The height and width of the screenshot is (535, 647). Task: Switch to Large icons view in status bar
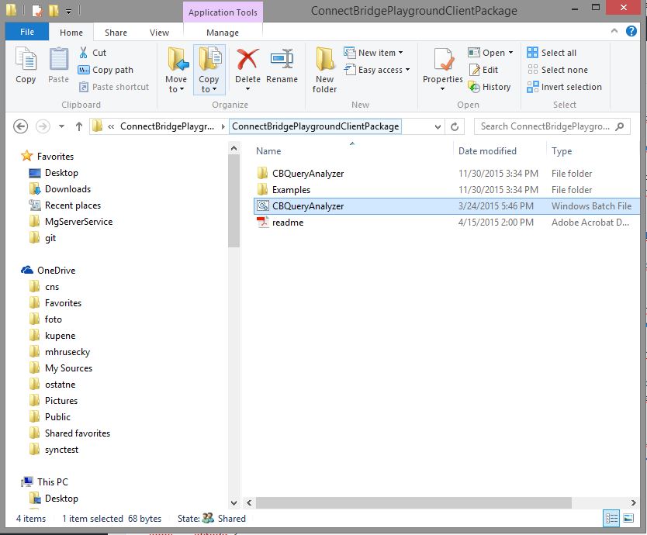click(x=628, y=518)
